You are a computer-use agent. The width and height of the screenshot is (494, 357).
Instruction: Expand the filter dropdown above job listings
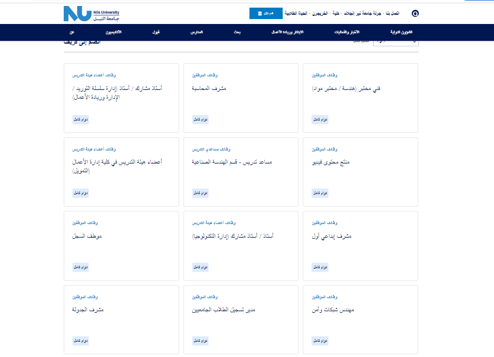point(395,41)
